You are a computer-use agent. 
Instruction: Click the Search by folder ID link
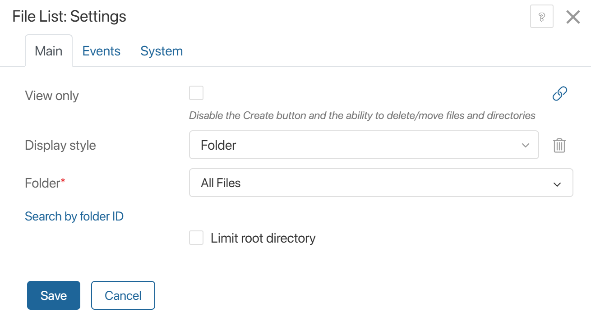(x=74, y=216)
